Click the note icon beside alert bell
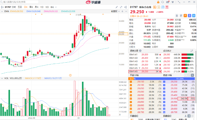 coord(181,16)
